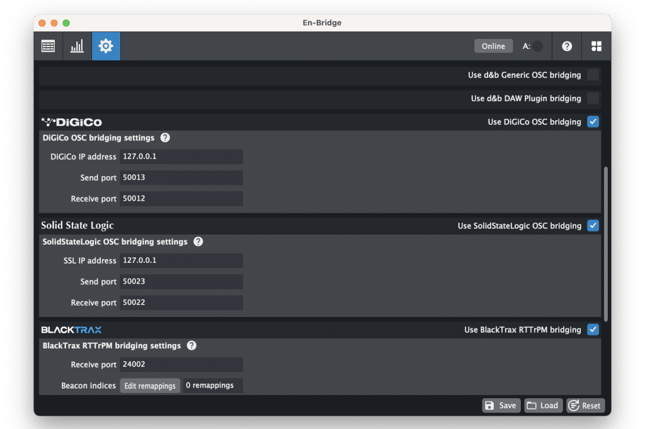Enable d&b Generic OSC bridging checkbox

593,75
